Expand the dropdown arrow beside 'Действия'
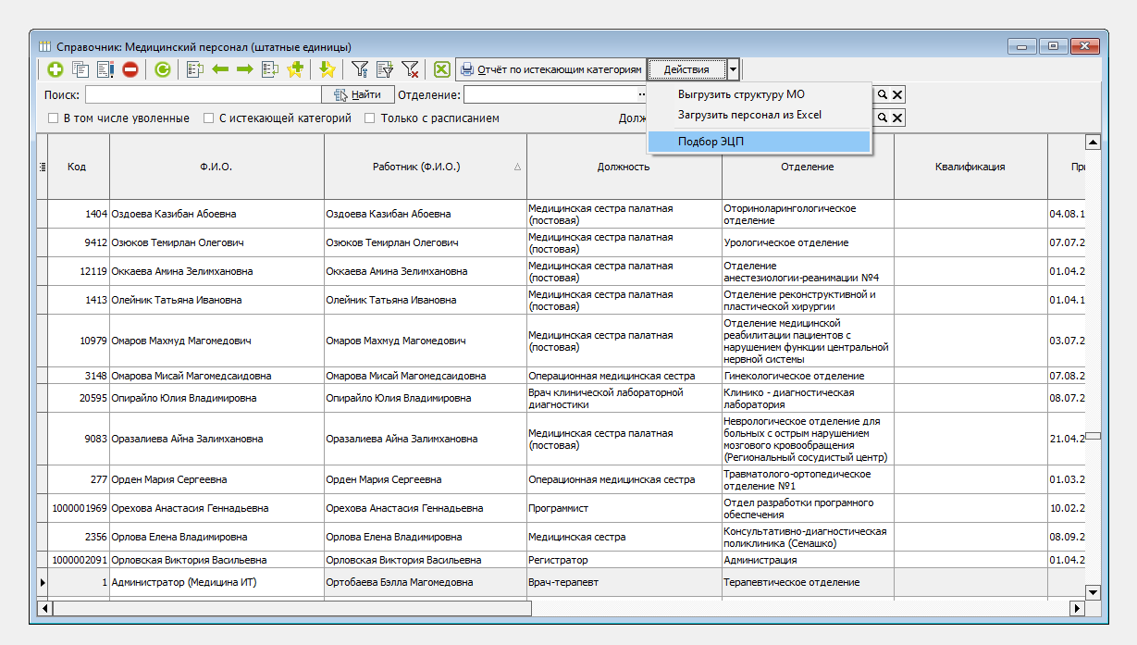 pos(733,69)
